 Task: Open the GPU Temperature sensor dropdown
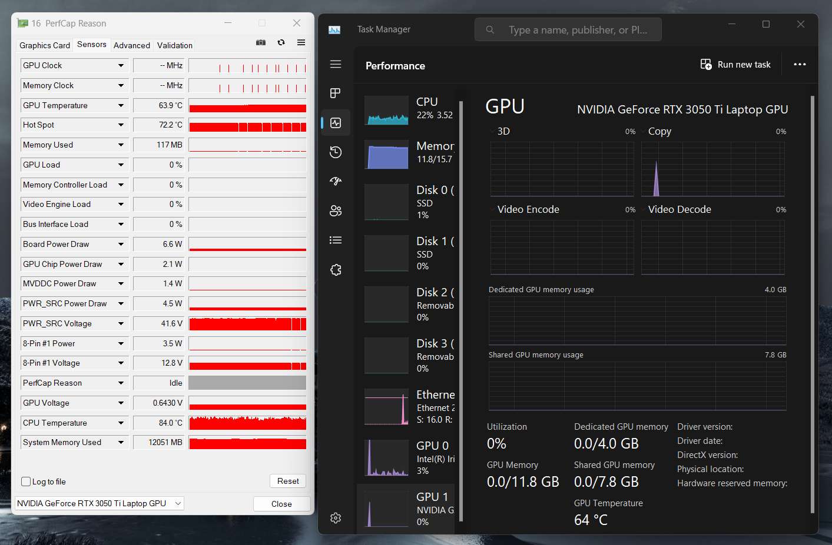pyautogui.click(x=121, y=105)
